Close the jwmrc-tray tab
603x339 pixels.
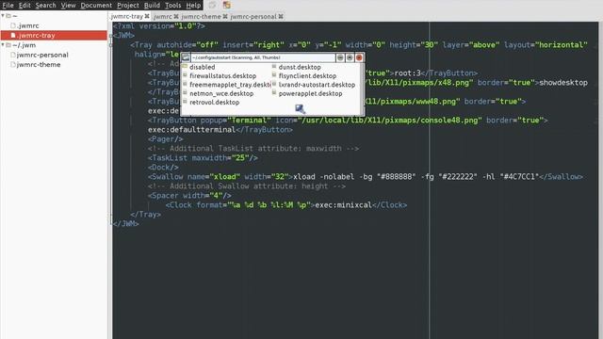(x=147, y=16)
